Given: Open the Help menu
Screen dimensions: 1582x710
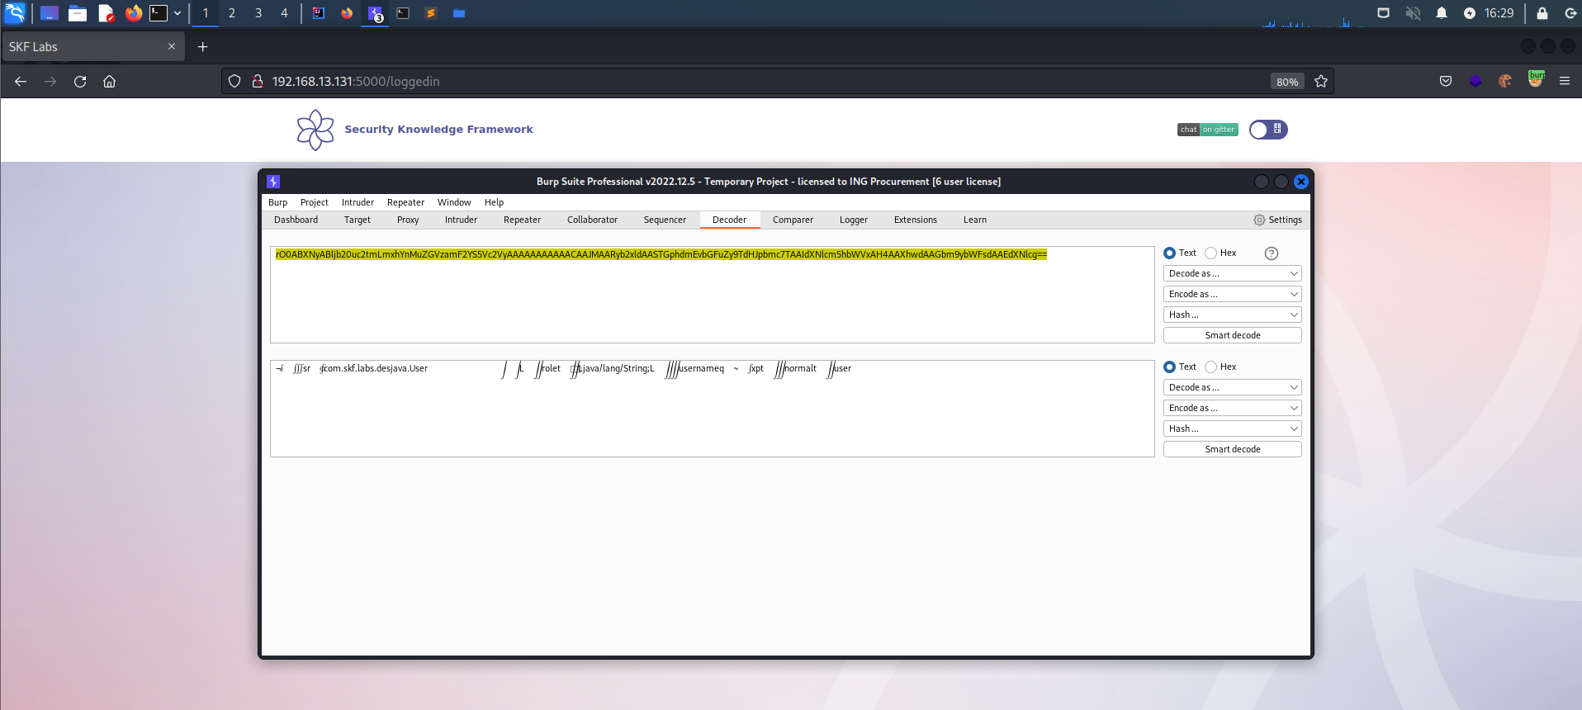Looking at the screenshot, I should tap(494, 202).
